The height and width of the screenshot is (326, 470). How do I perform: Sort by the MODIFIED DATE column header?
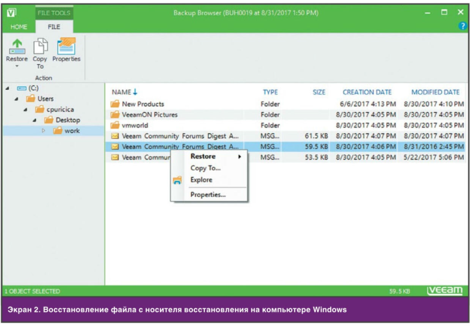point(435,92)
